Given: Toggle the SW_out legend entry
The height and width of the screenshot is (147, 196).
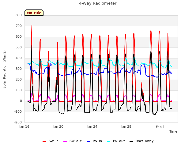Looking at the screenshot, I should pyautogui.click(x=73, y=141).
